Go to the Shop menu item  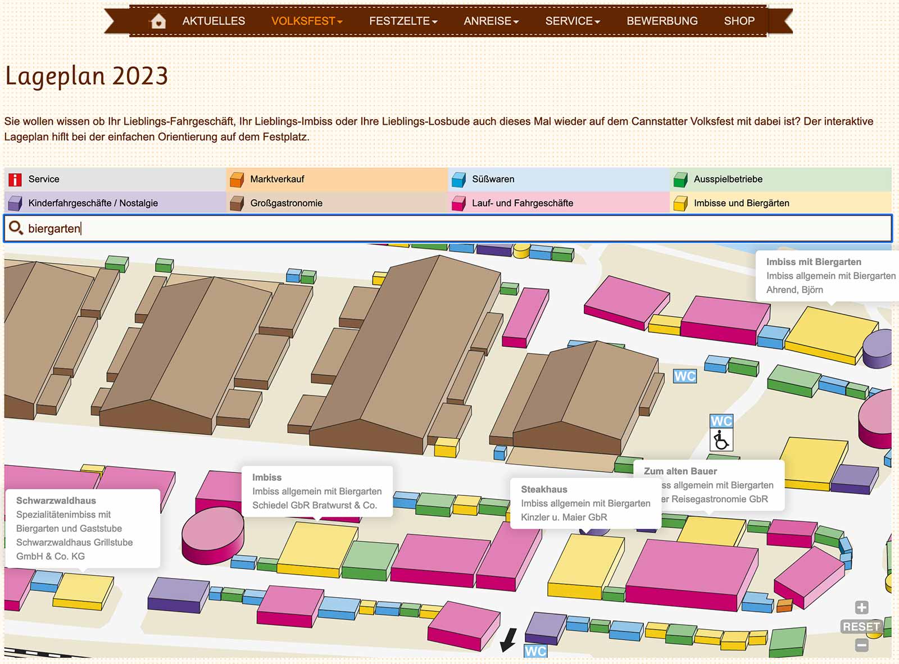(x=739, y=21)
